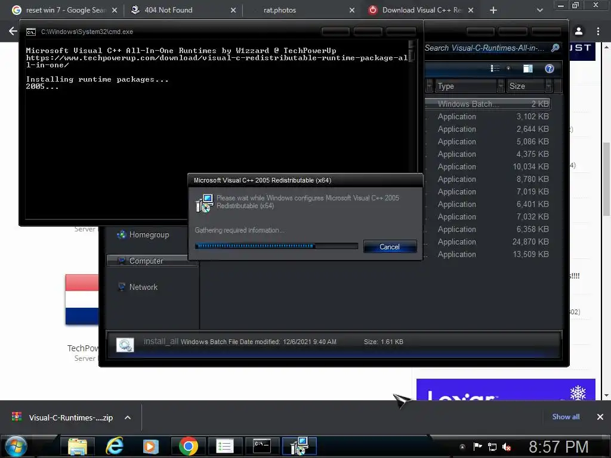Close the rat.photos tab
Viewport: 611px width, 458px height.
tap(352, 10)
